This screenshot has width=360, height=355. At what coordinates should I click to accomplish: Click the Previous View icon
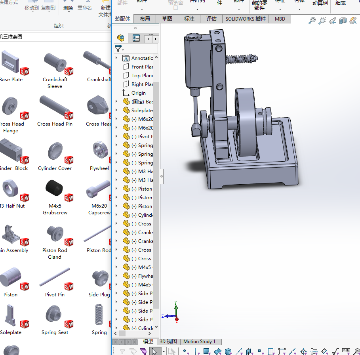click(333, 21)
